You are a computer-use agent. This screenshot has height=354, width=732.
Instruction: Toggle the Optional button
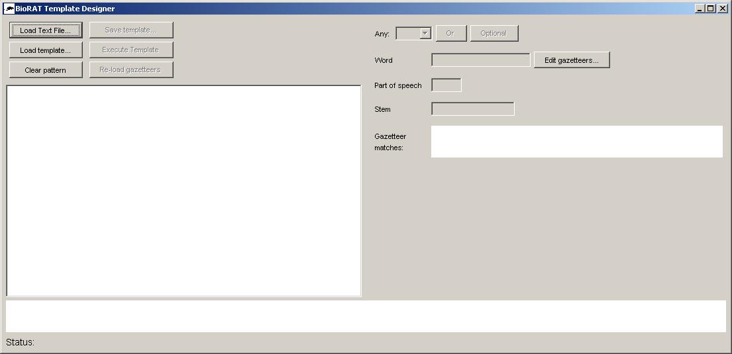(494, 34)
